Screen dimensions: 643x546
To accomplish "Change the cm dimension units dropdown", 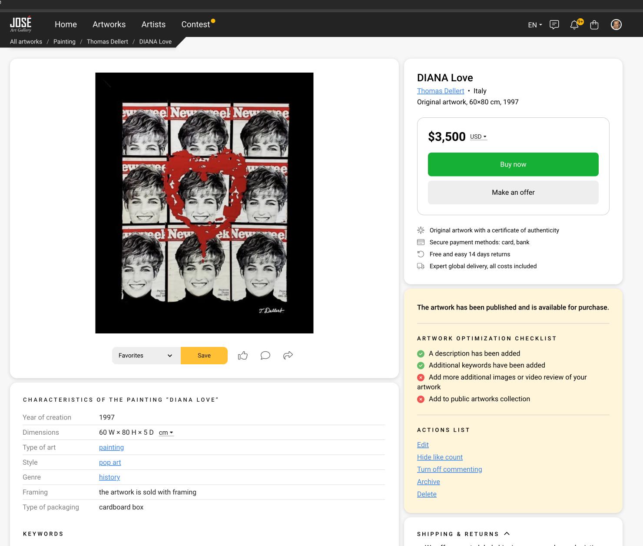I will pos(166,433).
